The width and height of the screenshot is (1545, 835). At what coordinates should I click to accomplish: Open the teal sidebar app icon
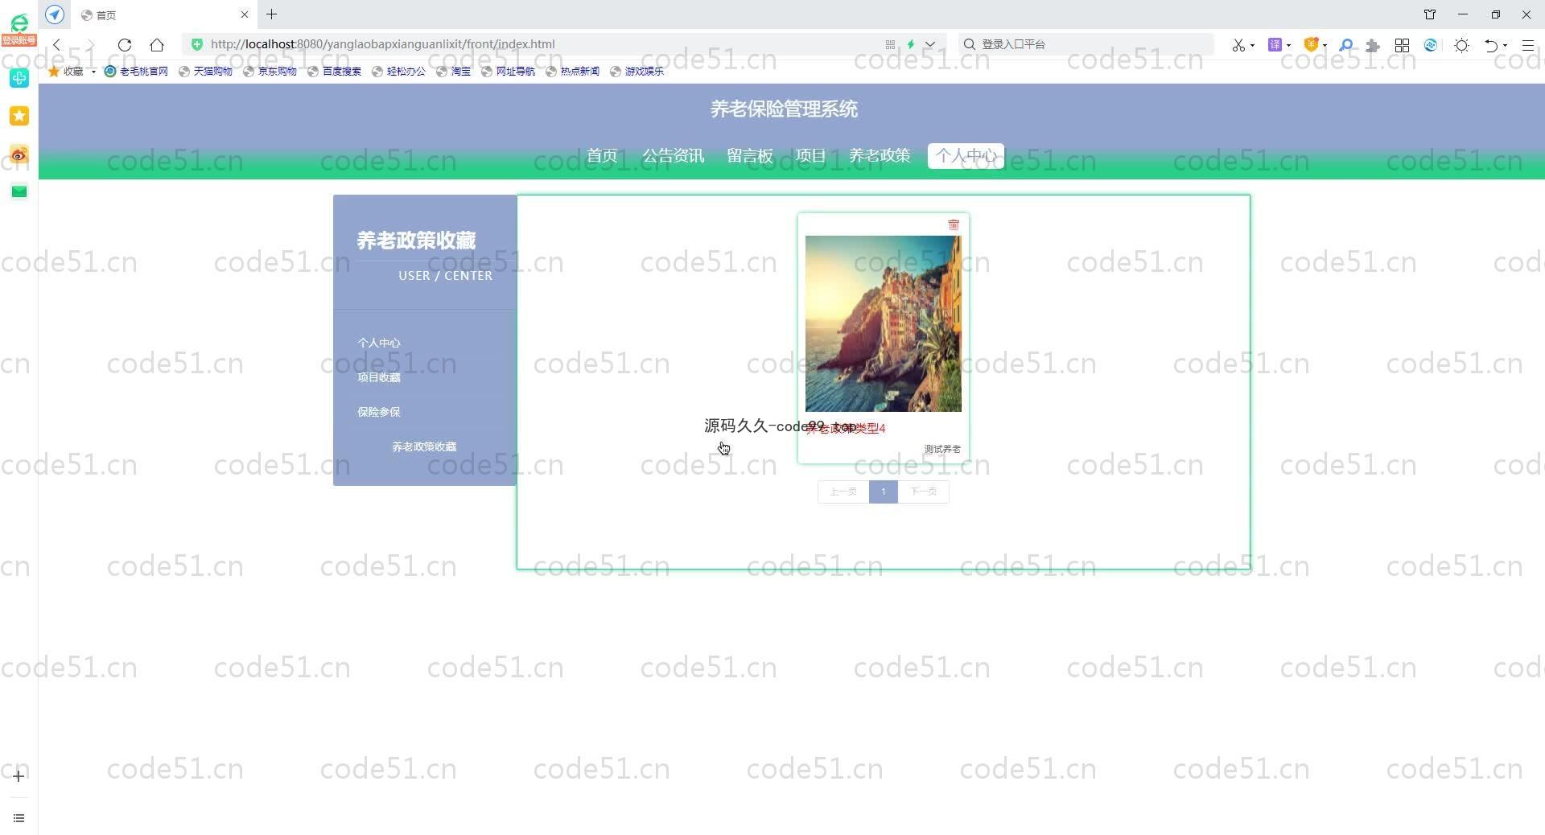[19, 78]
